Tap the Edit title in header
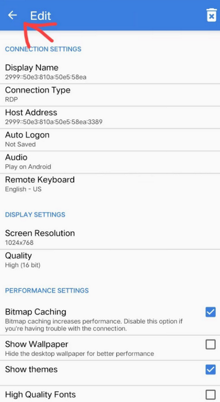220x402 pixels. tap(41, 15)
